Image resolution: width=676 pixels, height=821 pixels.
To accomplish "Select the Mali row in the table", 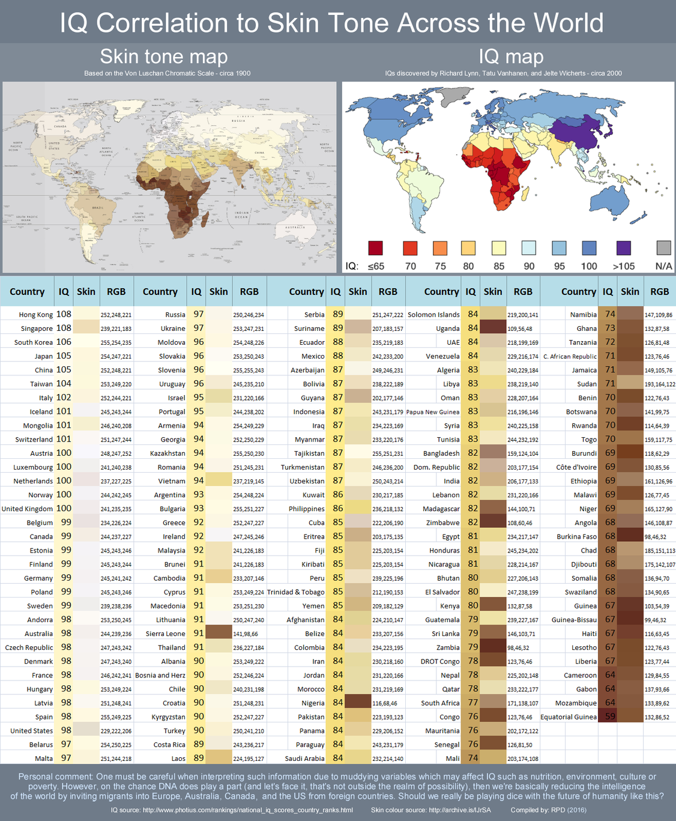I will click(x=472, y=758).
